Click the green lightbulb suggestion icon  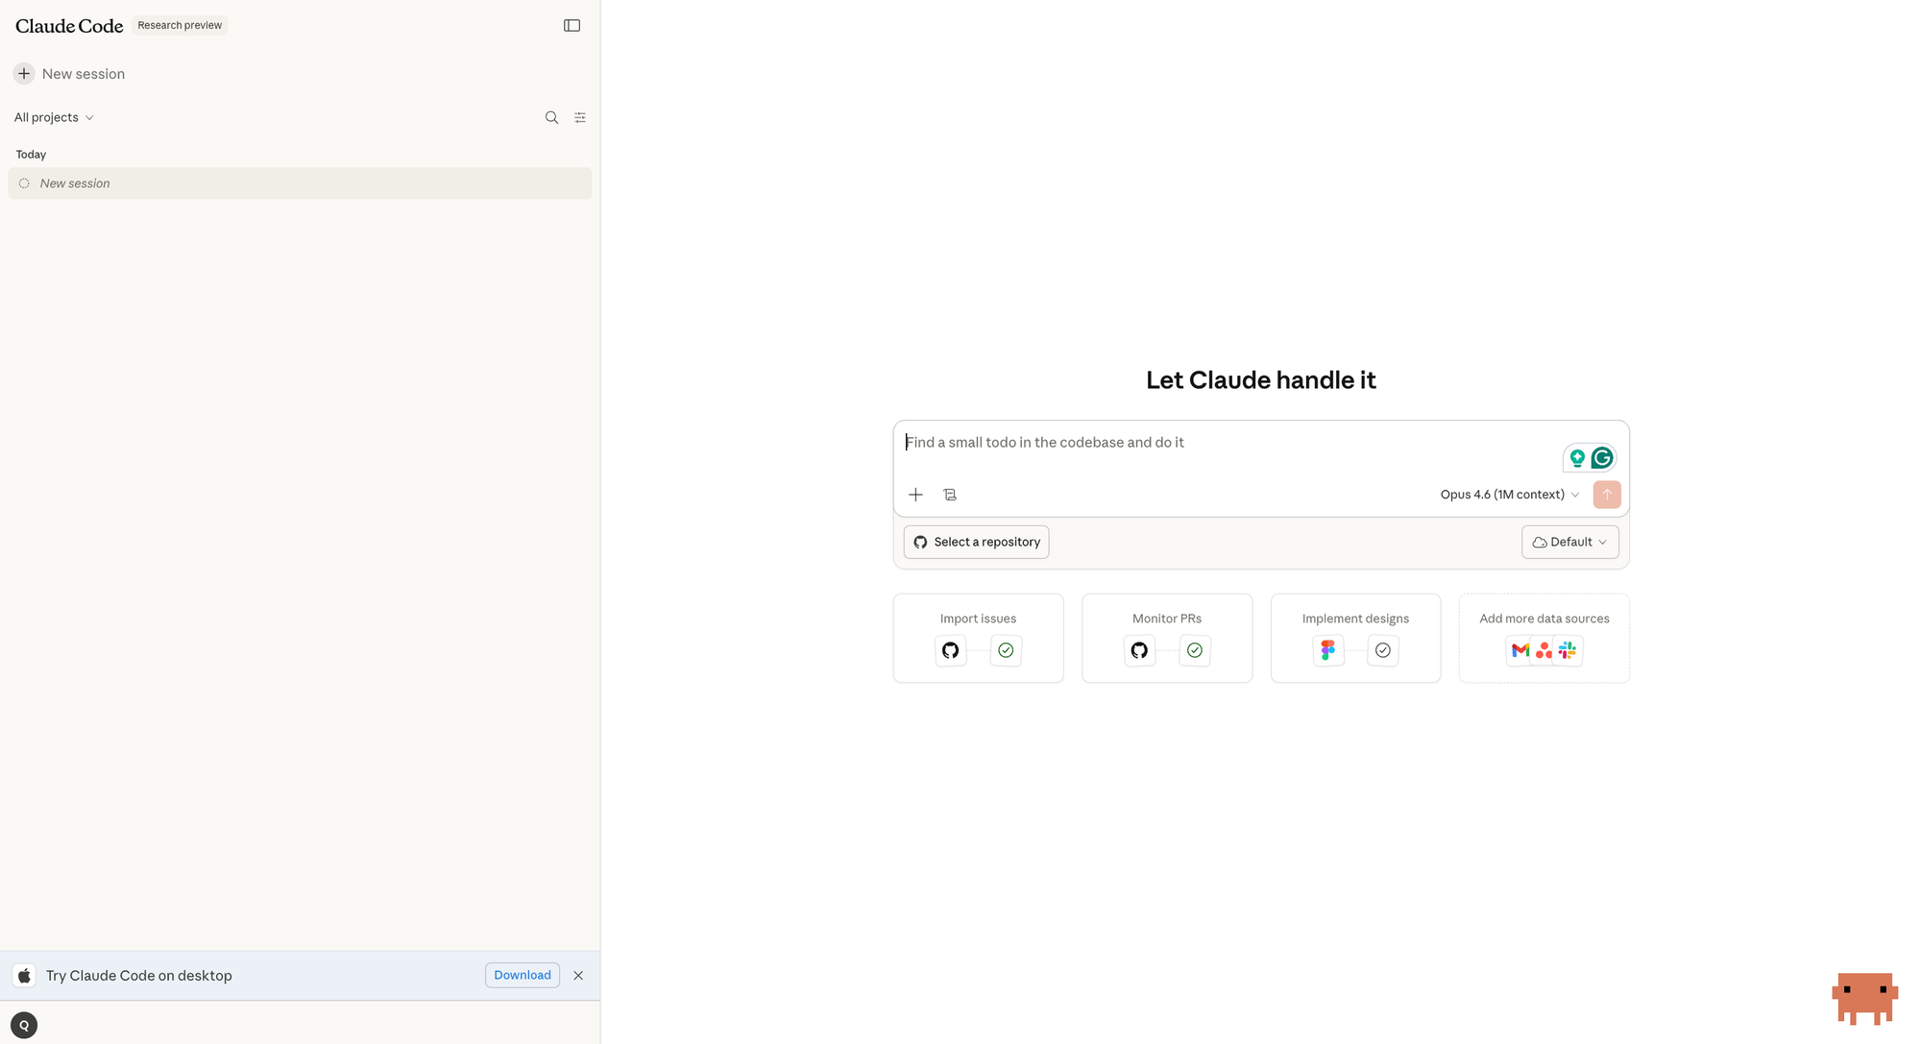click(x=1577, y=458)
